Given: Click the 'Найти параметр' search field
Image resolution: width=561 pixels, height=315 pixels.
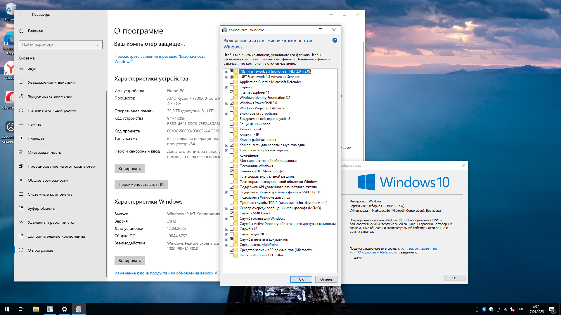Looking at the screenshot, I should [x=58, y=44].
